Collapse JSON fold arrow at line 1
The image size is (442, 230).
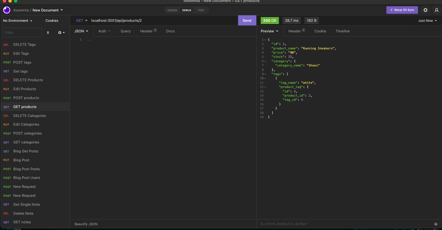click(x=265, y=40)
